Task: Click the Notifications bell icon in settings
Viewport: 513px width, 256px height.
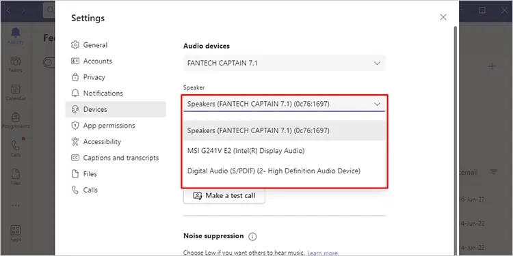Action: click(75, 93)
